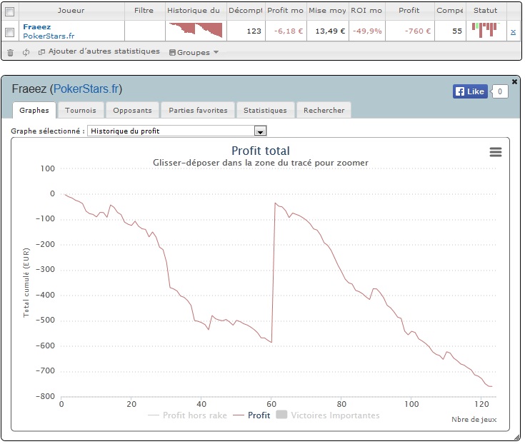This screenshot has height=444, width=525.
Task: Click the Fraeez player name link
Action: tap(37, 26)
